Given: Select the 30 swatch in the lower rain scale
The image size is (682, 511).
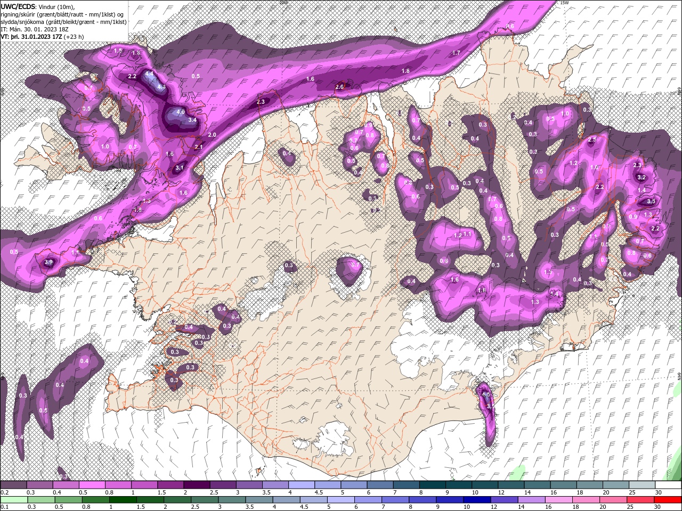Looking at the screenshot, I should tap(668, 500).
